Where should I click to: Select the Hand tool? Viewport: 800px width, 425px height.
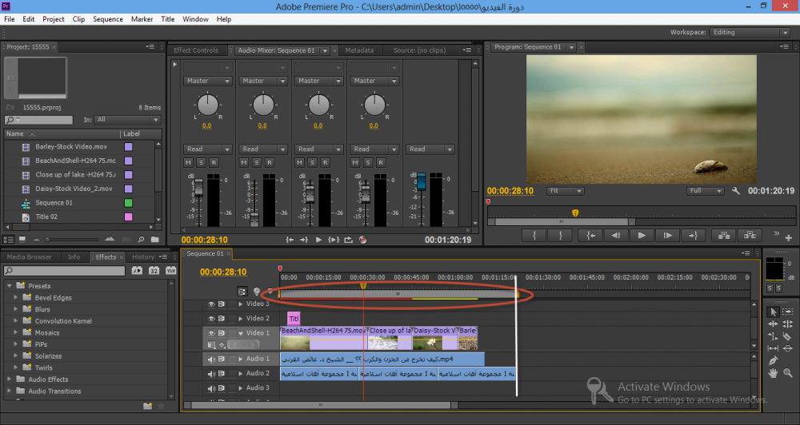click(773, 372)
